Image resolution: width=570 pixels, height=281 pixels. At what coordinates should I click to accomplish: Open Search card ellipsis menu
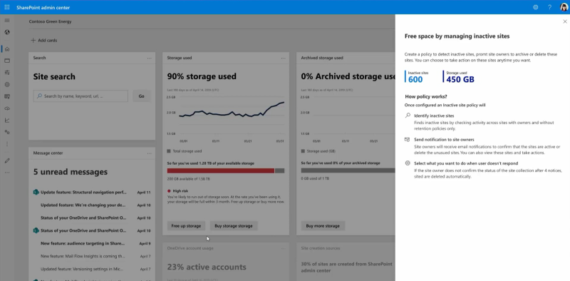click(150, 58)
